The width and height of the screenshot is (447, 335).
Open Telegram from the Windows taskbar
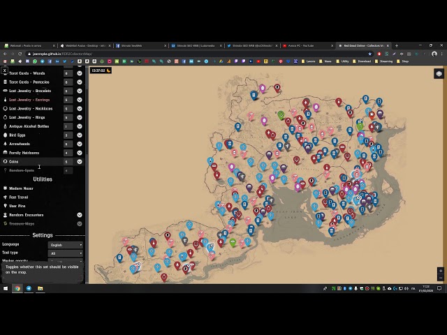(x=29, y=288)
